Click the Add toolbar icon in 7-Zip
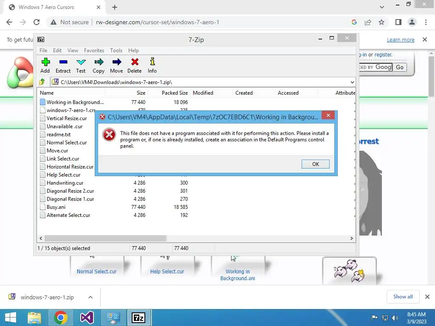The width and height of the screenshot is (435, 326). point(45,62)
